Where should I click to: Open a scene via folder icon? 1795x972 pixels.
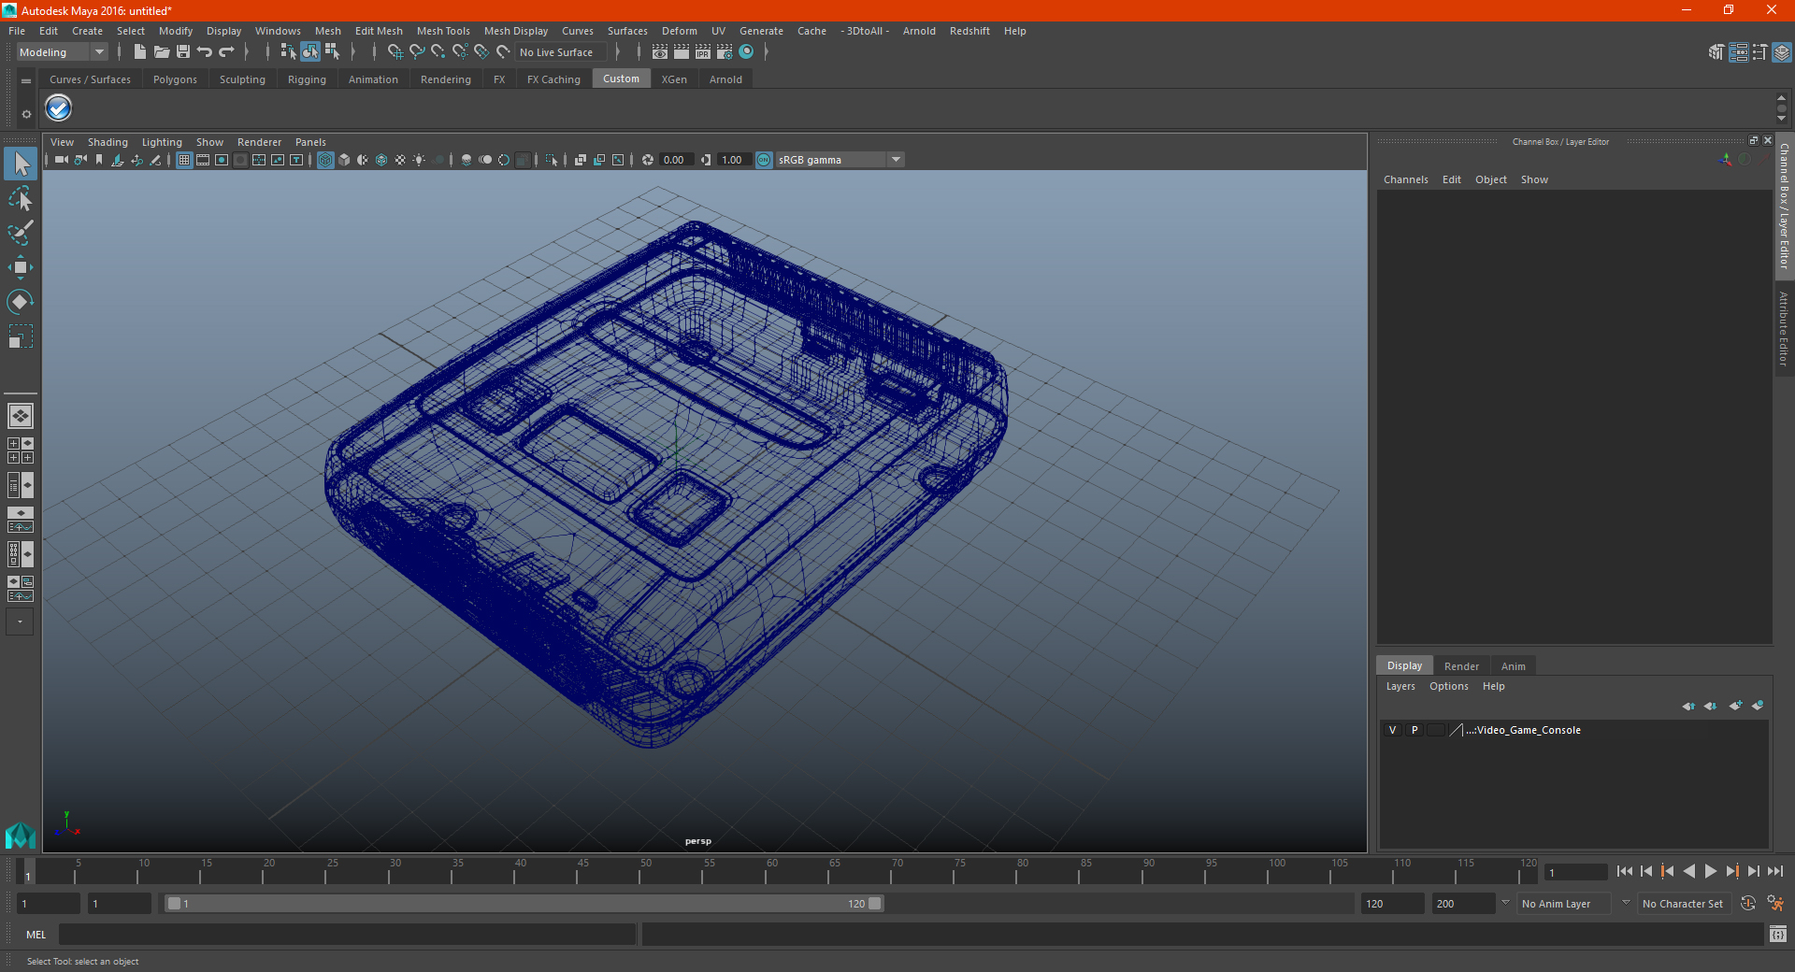coord(162,52)
